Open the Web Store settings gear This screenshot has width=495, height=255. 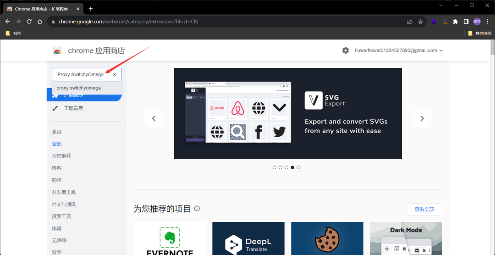pos(346,50)
